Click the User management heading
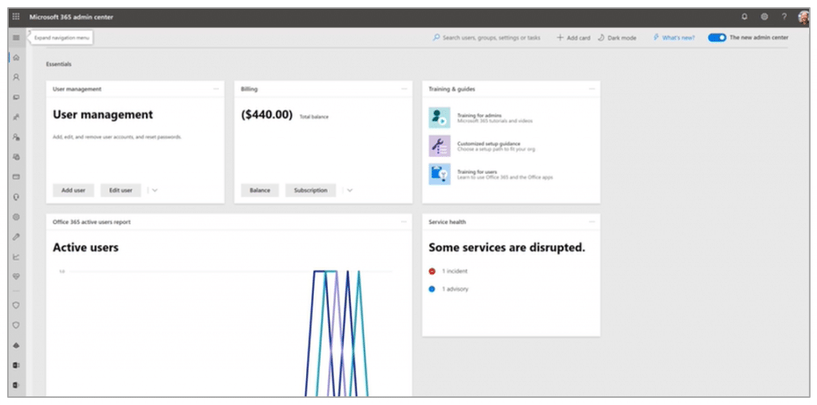This screenshot has width=817, height=405. pyautogui.click(x=103, y=115)
